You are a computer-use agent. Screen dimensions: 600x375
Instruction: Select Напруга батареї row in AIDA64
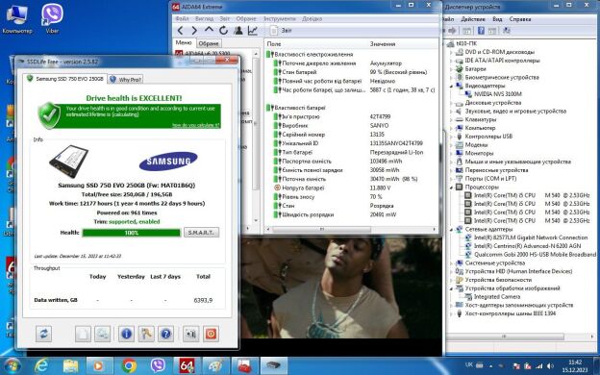coord(352,187)
